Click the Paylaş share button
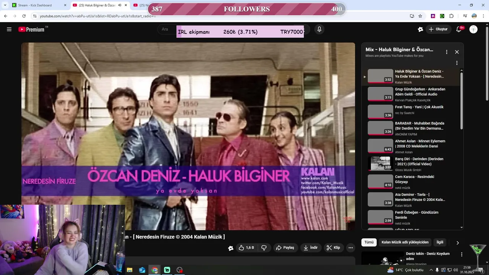Image resolution: width=489 pixels, height=275 pixels. tap(285, 247)
